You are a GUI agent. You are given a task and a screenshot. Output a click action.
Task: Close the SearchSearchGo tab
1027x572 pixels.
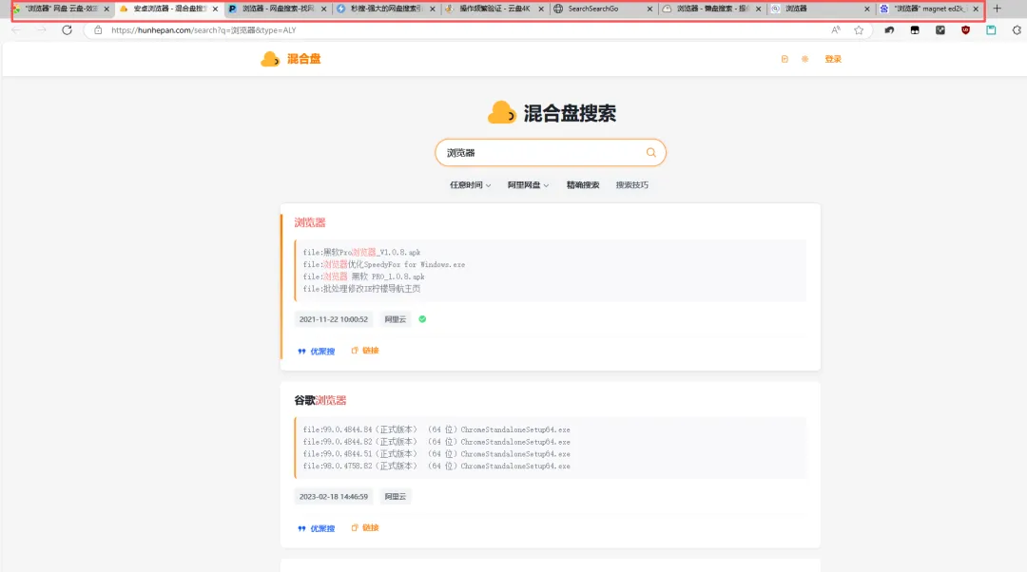click(x=649, y=9)
